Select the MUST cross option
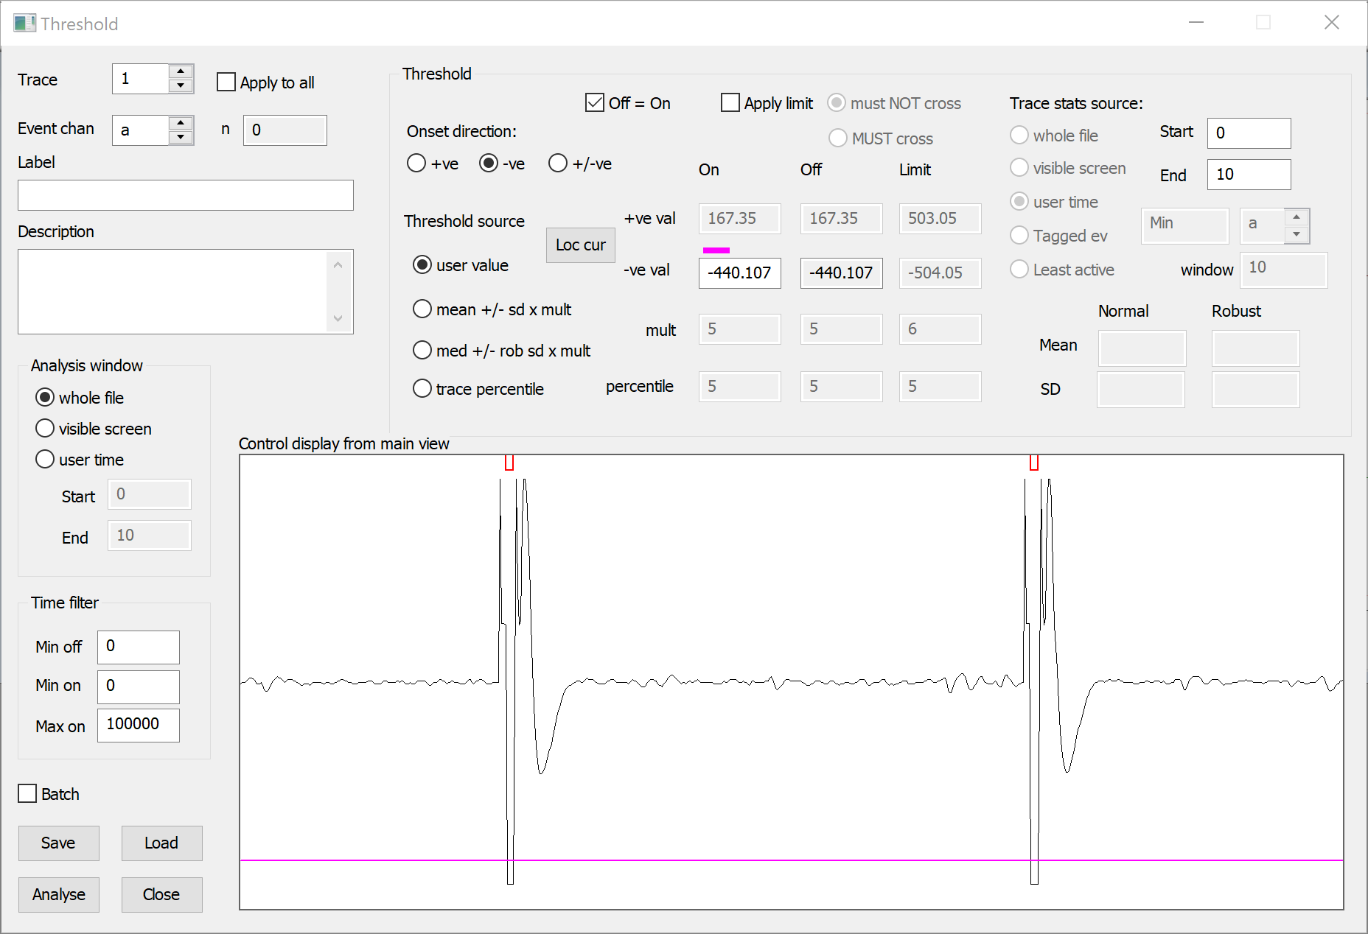The height and width of the screenshot is (934, 1368). pyautogui.click(x=838, y=138)
